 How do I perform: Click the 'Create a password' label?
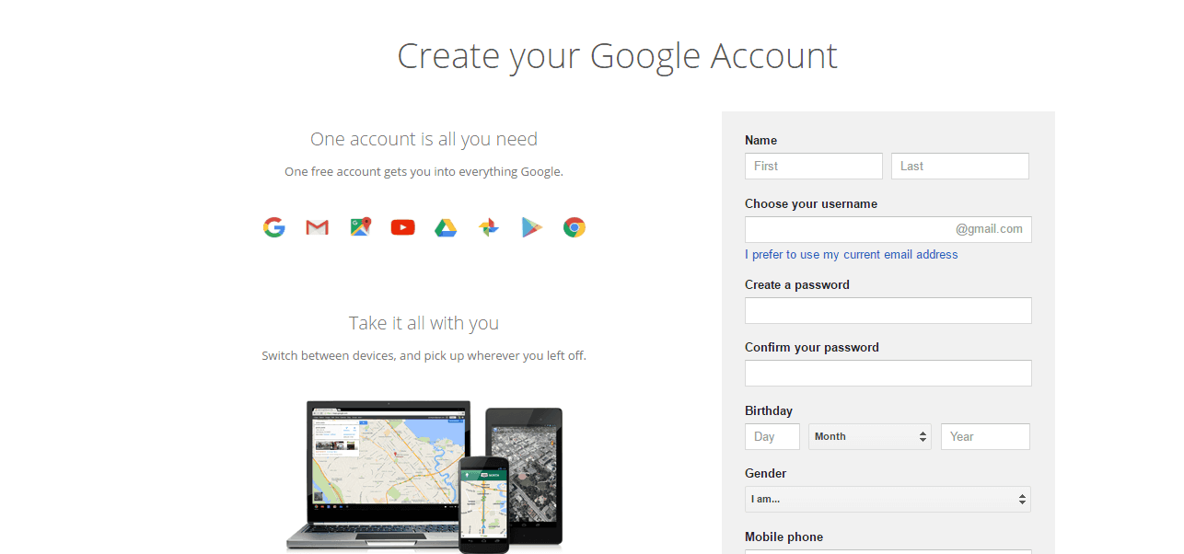[797, 284]
